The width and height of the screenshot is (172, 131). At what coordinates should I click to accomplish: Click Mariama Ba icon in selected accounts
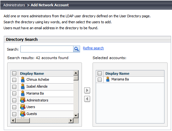[x=108, y=79]
